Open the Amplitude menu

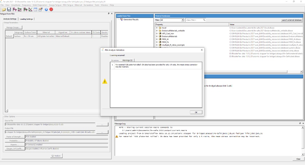[16, 5]
